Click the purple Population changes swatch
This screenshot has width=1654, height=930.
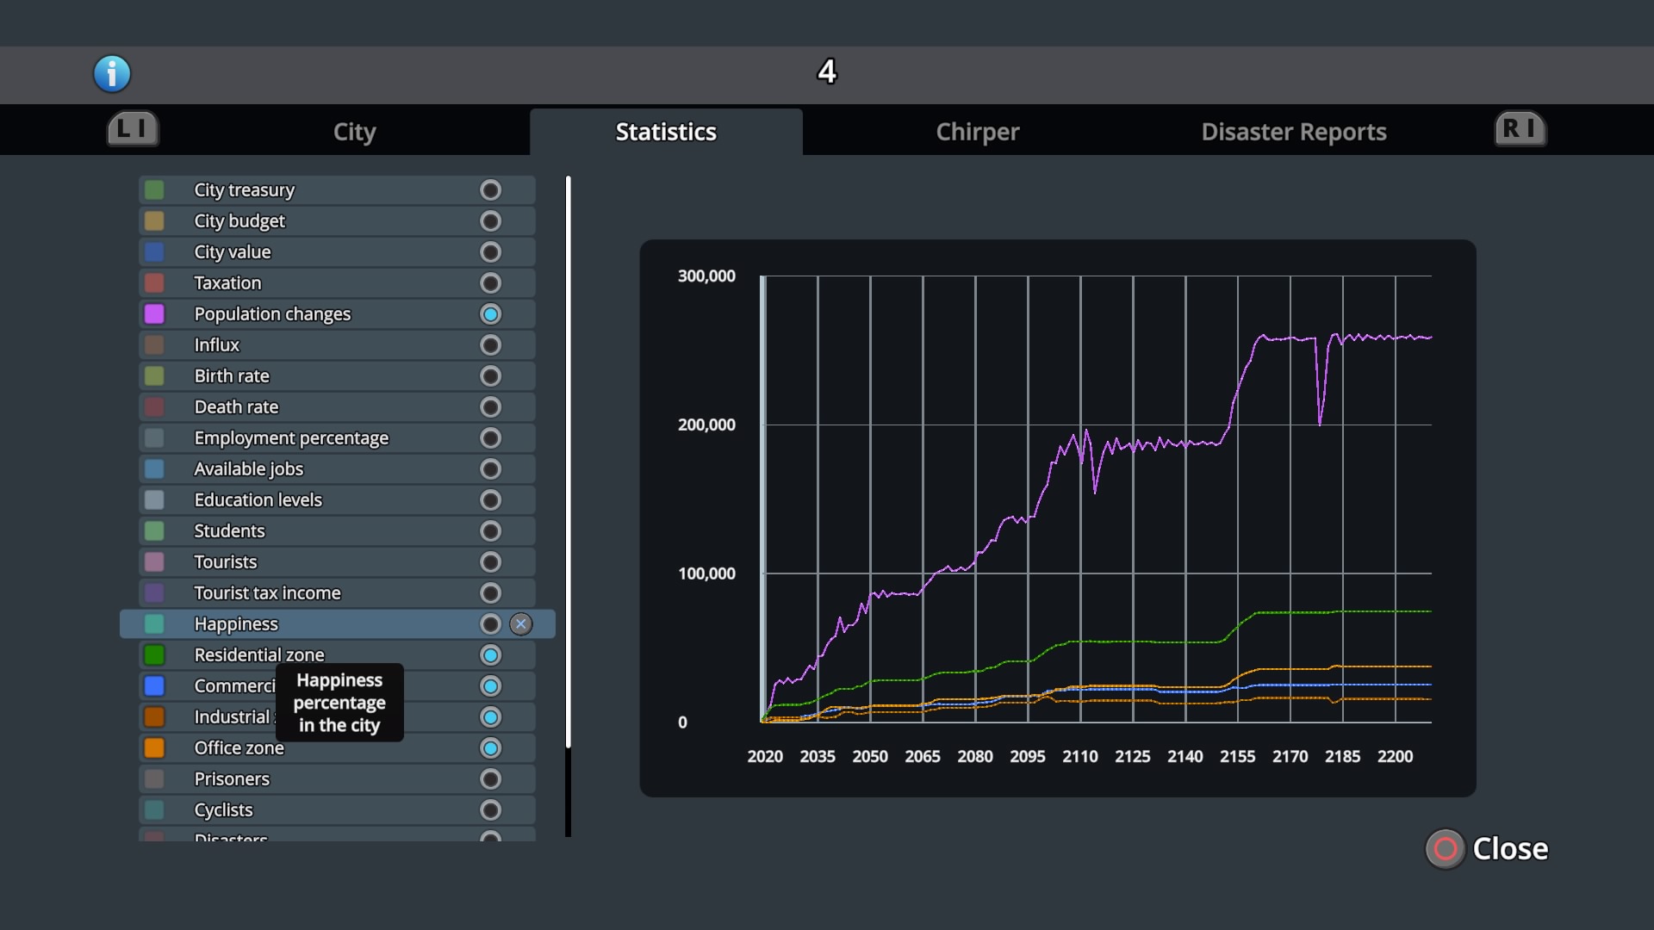154,314
